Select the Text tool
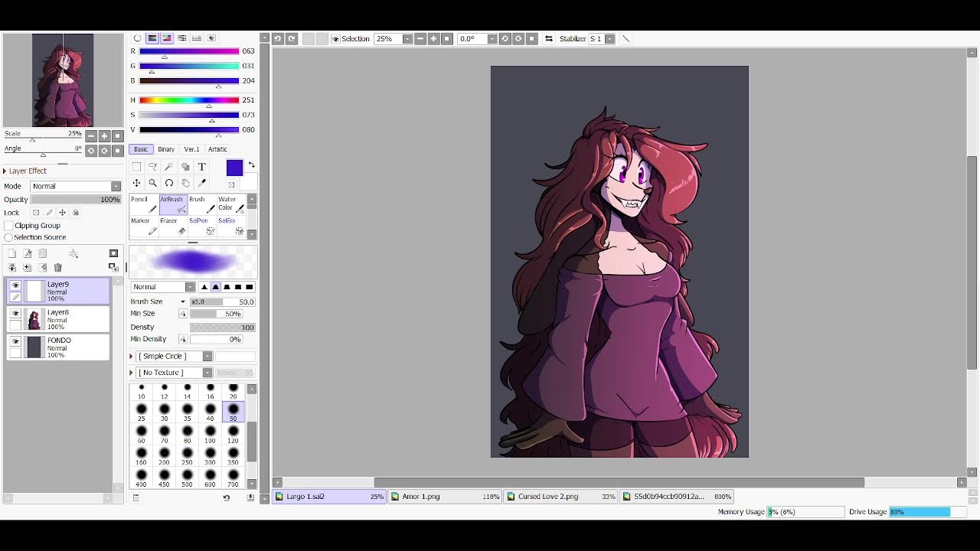980x551 pixels. pos(202,167)
